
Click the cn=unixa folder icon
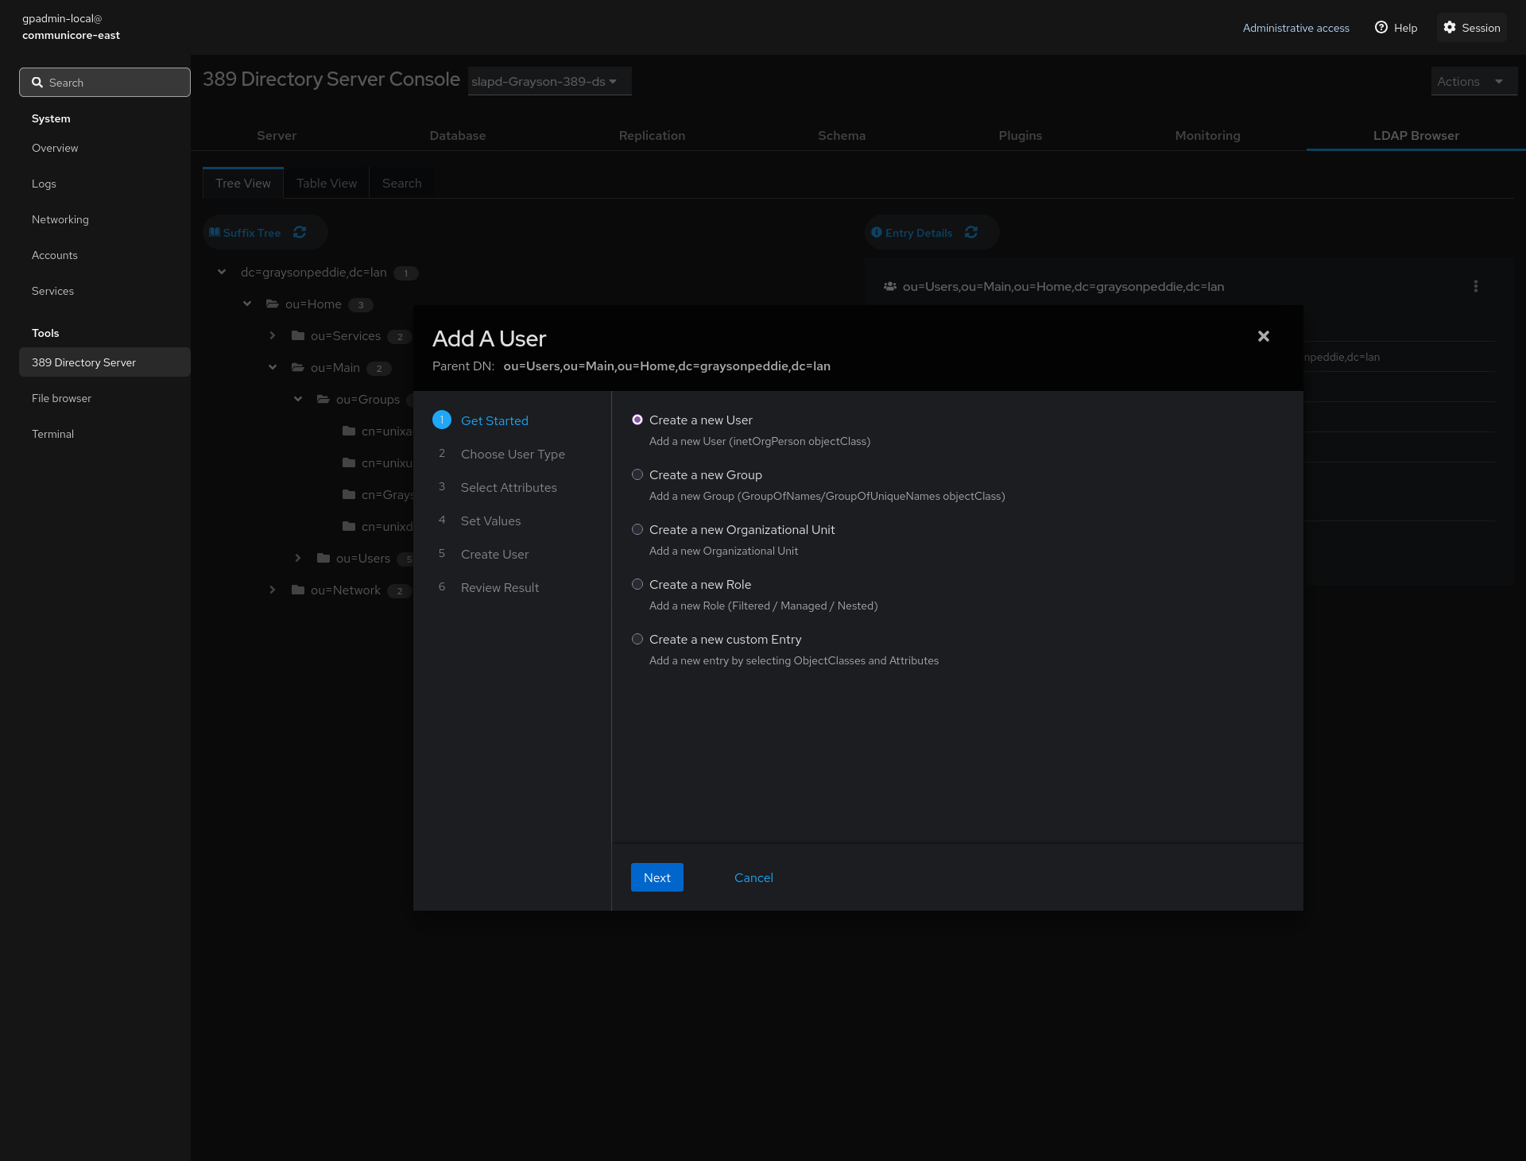click(349, 431)
